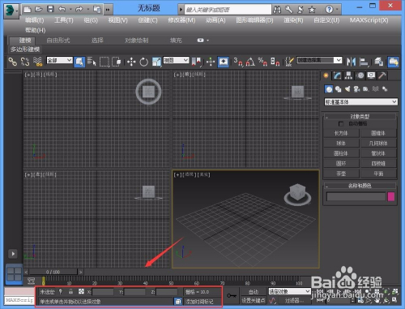405x309 pixels.
Task: Click the binoculars search icon
Action: point(277,10)
